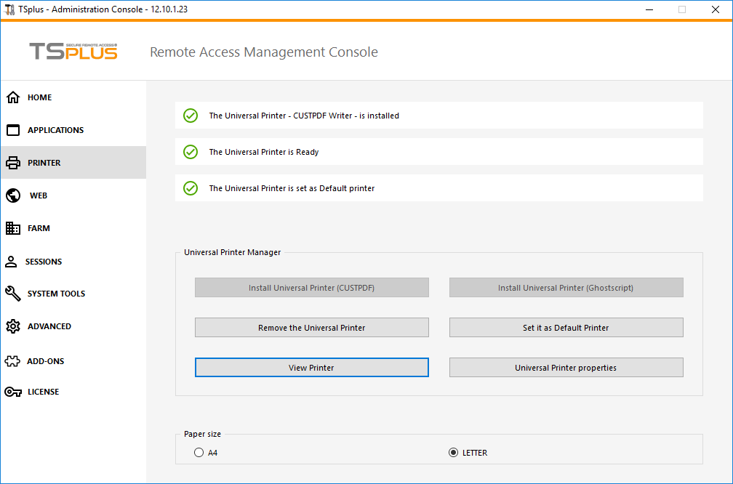Screen dimensions: 733x484
Task: Select A4 paper size
Action: pos(199,452)
